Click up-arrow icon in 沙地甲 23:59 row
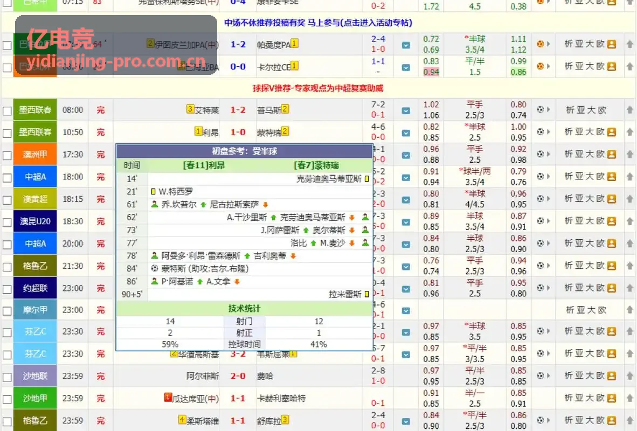 (x=629, y=399)
